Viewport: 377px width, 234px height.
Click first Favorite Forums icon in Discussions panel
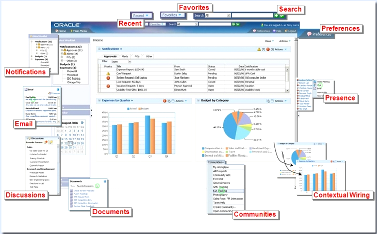45,142
